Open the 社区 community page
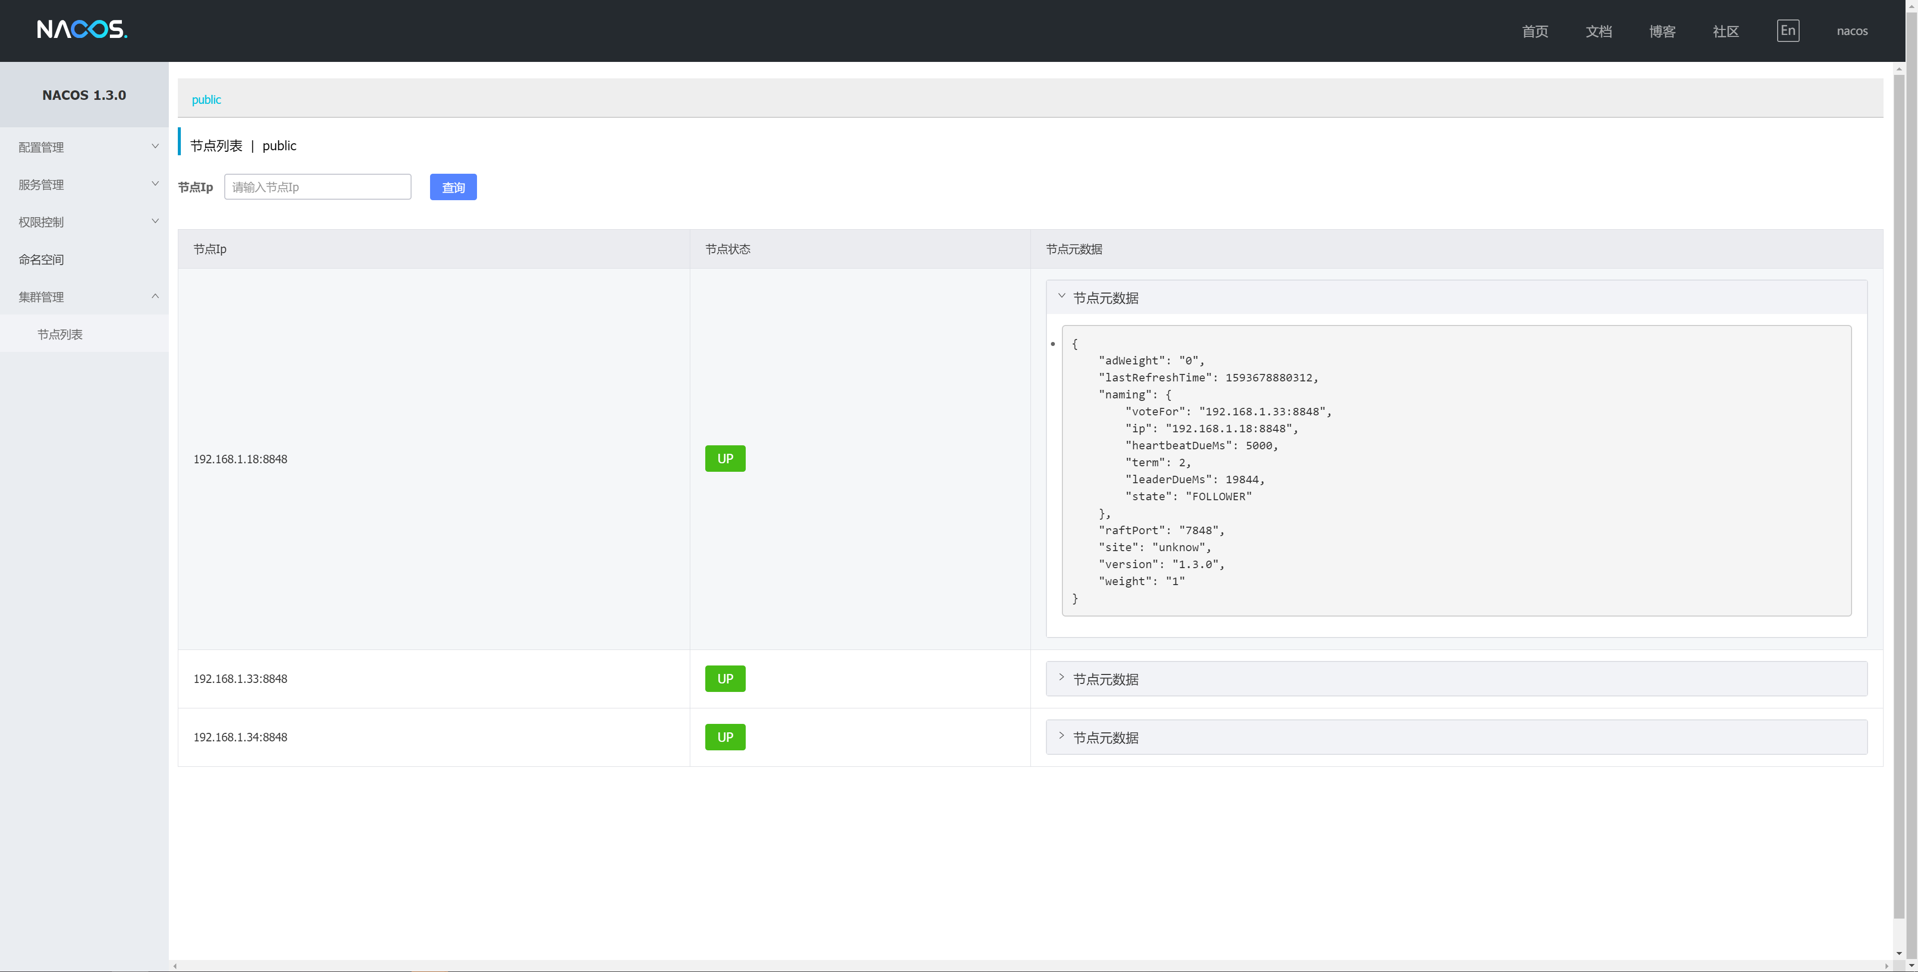The width and height of the screenshot is (1918, 972). pos(1726,30)
